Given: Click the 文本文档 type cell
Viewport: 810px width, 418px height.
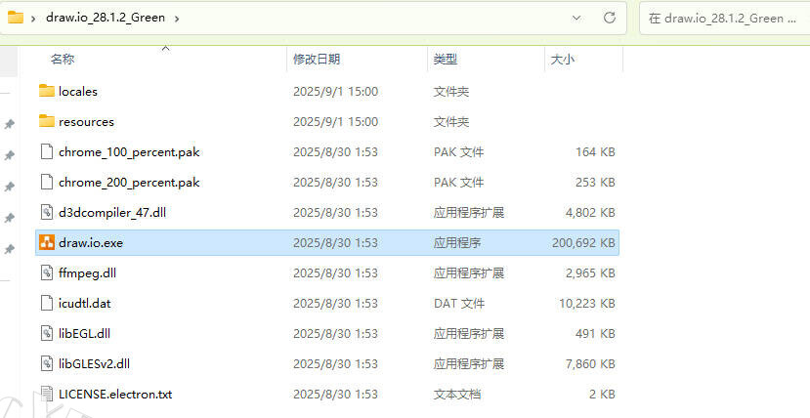Looking at the screenshot, I should pos(457,395).
